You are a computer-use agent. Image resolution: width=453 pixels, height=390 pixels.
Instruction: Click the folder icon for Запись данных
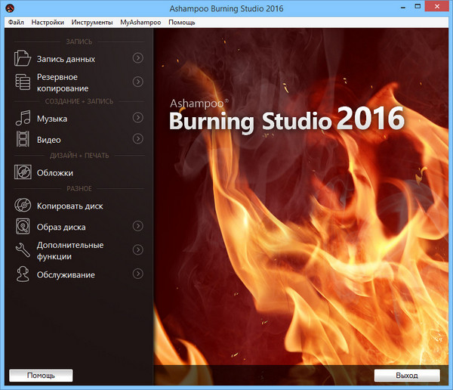(23, 58)
